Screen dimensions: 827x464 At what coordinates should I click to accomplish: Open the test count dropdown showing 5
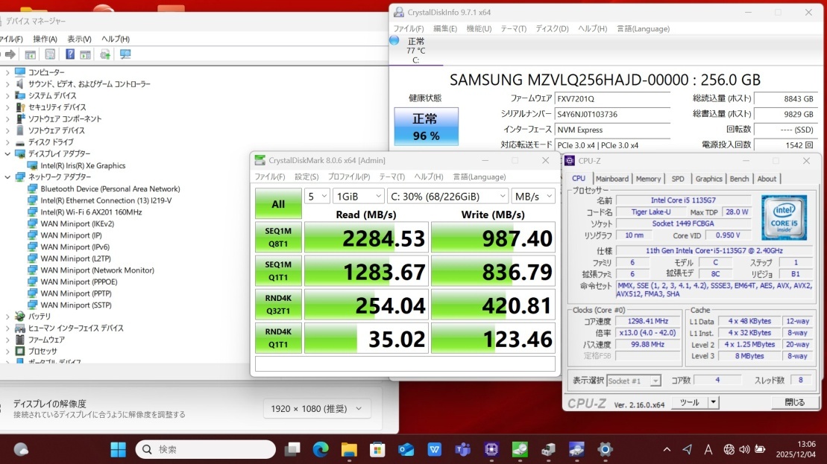pos(316,197)
